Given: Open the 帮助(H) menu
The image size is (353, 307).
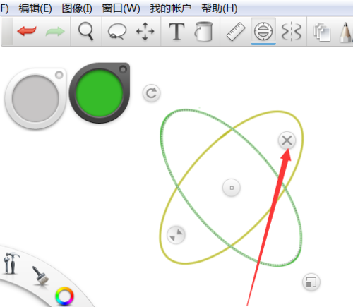Looking at the screenshot, I should coord(220,8).
